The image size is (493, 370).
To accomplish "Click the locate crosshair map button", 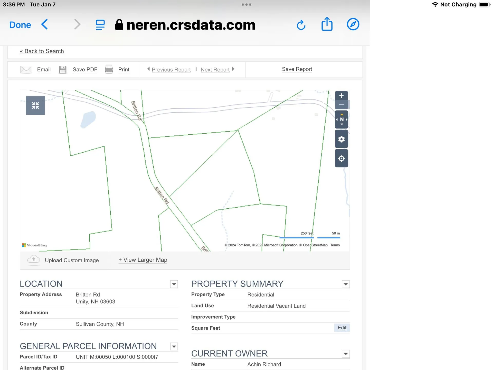I will tap(341, 159).
